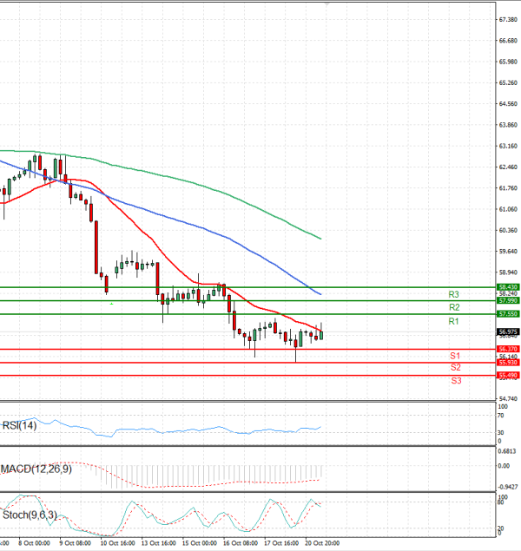Select the S2 support level label

455,368
